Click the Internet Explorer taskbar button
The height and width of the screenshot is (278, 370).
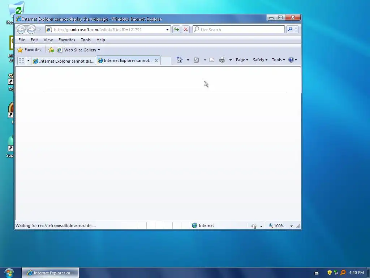[x=50, y=273]
